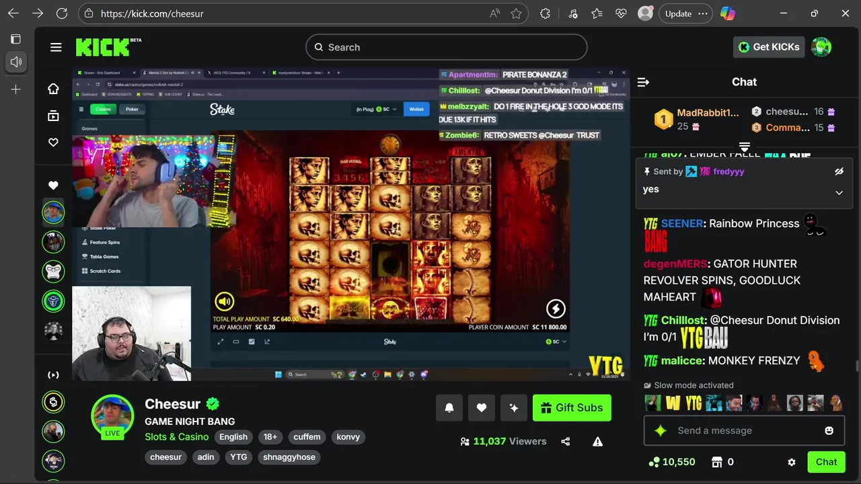Open the Kick hamburger menu
Screen dimensions: 861x484
56,47
